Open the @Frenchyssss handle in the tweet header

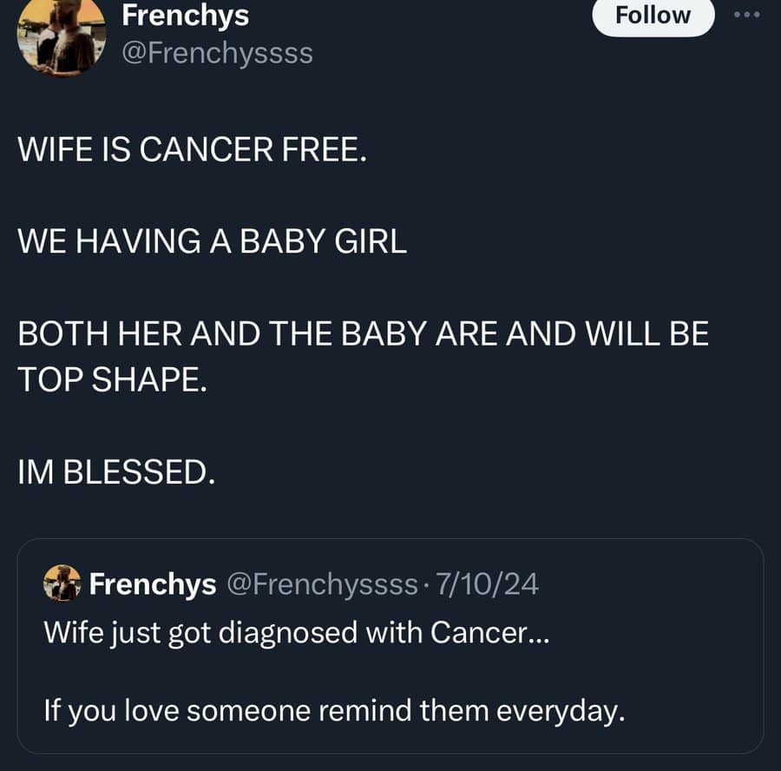[x=217, y=54]
